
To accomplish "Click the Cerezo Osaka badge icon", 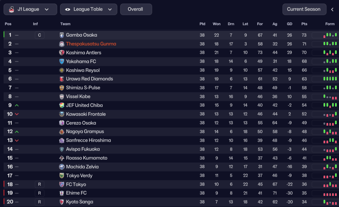I will coord(62,123).
